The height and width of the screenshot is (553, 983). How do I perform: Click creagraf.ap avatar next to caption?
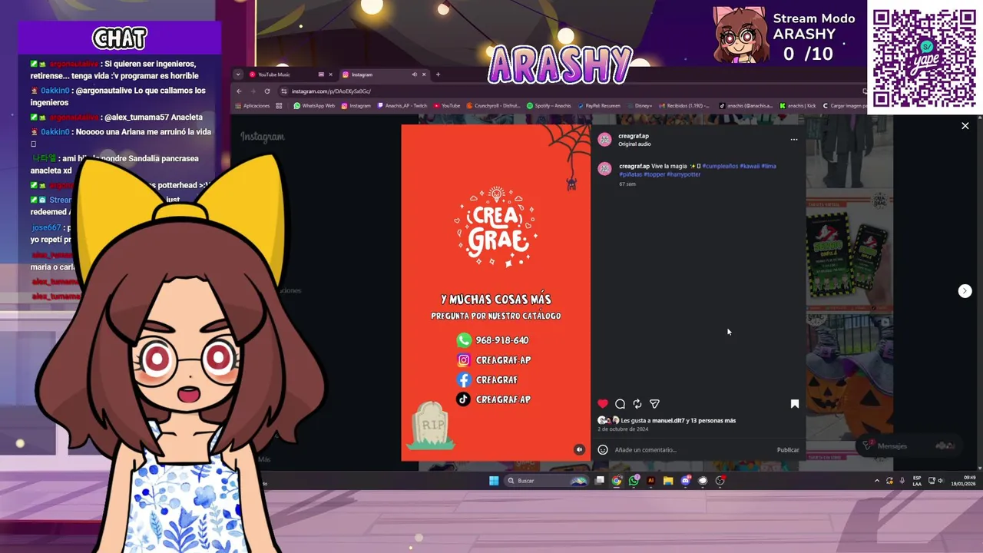[x=604, y=169]
